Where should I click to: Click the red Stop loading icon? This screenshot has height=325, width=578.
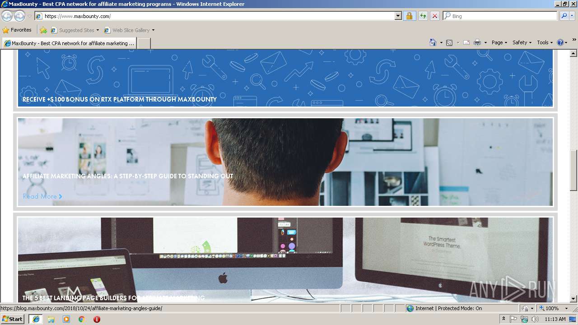[x=434, y=16]
